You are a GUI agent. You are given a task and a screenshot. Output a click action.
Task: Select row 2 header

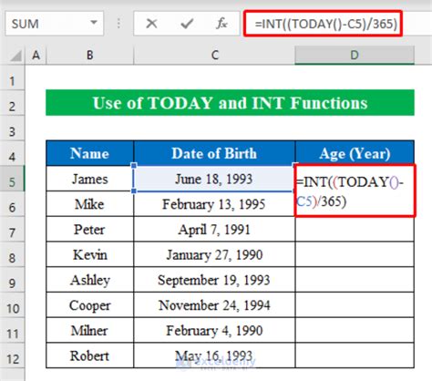12,103
